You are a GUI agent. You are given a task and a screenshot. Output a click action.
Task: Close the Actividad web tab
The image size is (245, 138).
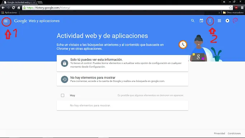click(x=34, y=3)
